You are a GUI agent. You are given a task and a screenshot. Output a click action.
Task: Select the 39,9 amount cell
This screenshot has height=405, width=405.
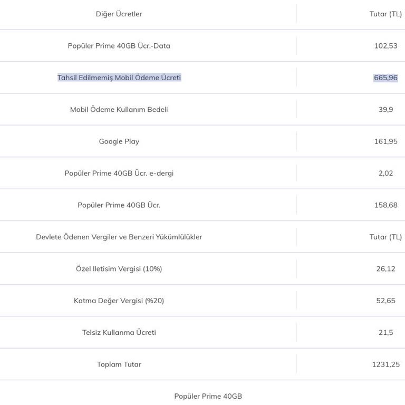tap(385, 110)
